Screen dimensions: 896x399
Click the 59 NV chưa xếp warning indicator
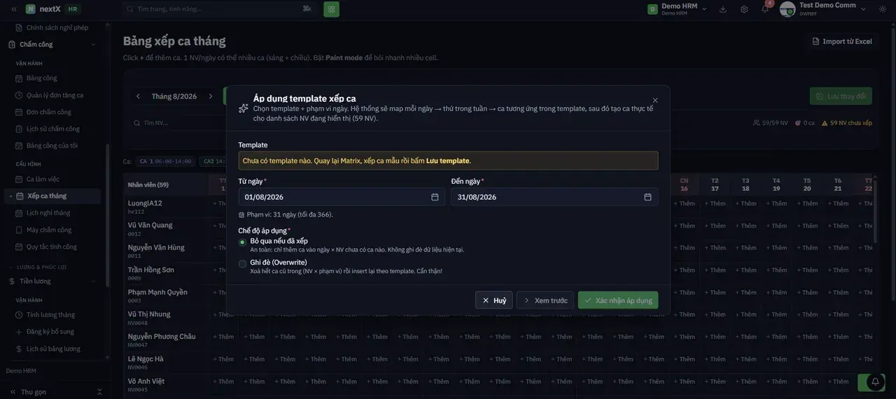[x=847, y=123]
